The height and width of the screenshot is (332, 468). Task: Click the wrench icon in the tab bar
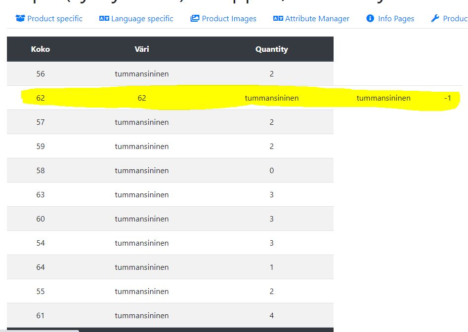pyautogui.click(x=435, y=18)
